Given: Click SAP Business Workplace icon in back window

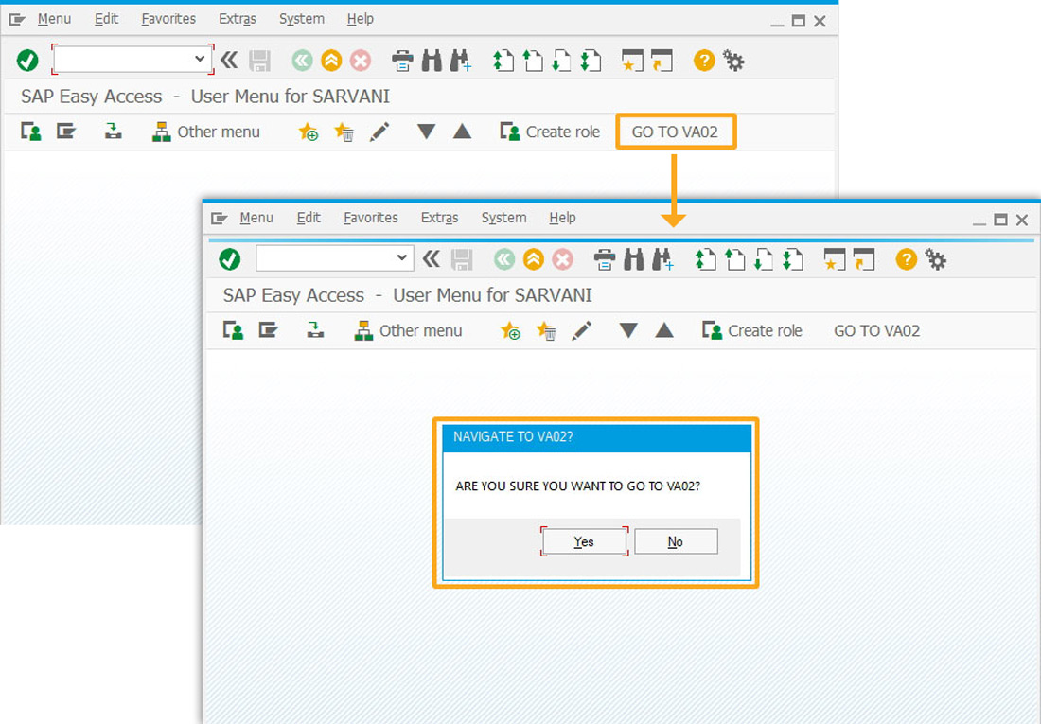Looking at the screenshot, I should click(113, 132).
